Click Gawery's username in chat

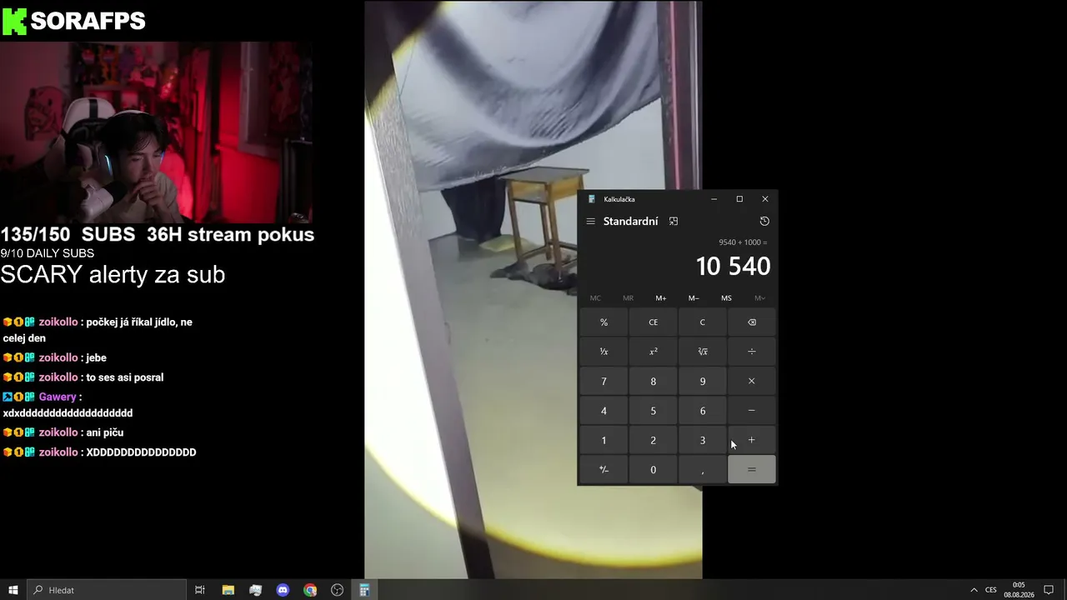tap(58, 397)
